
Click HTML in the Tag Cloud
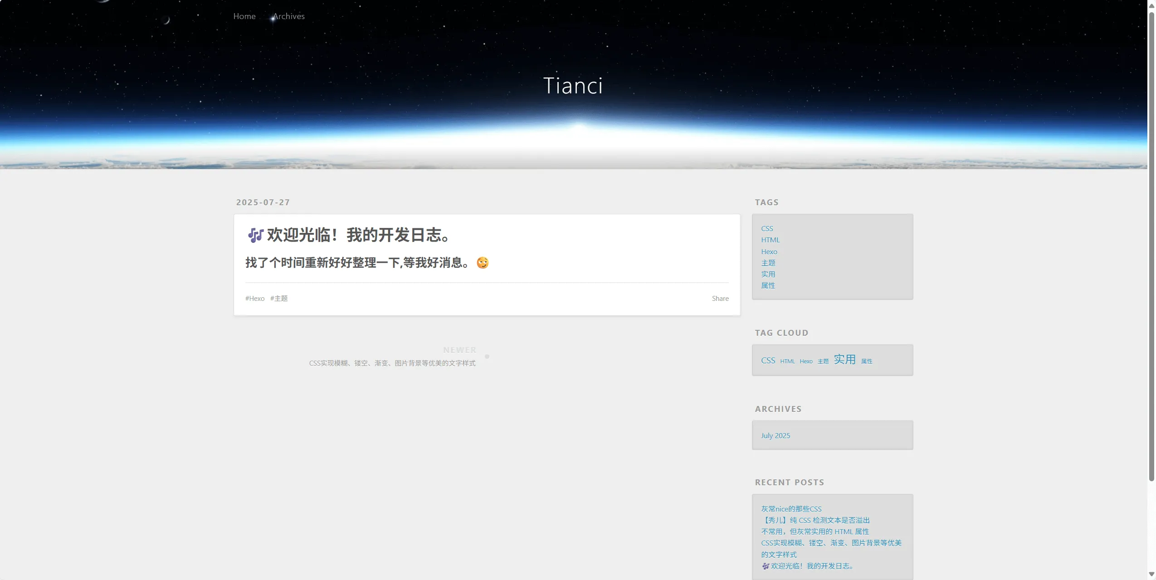click(x=788, y=362)
